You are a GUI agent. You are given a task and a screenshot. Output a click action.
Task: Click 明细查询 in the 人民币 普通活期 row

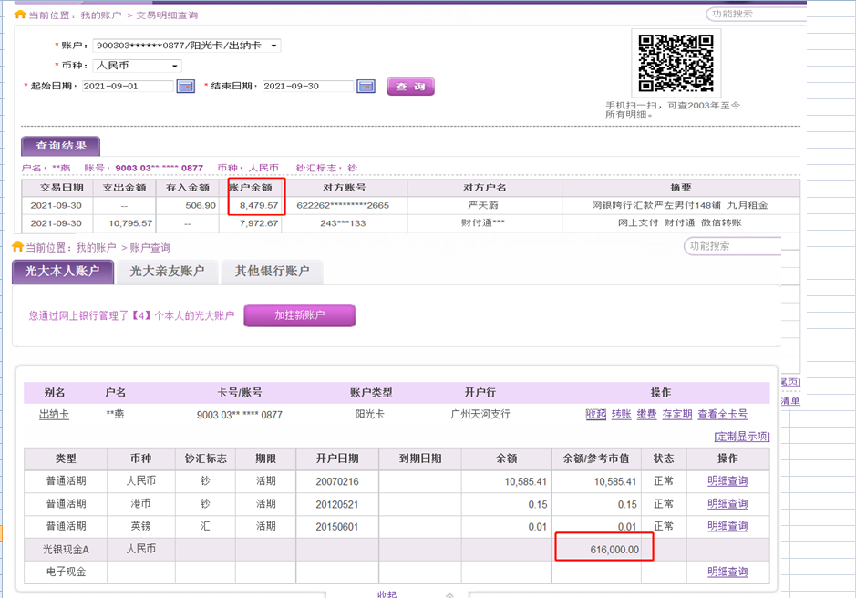click(727, 481)
